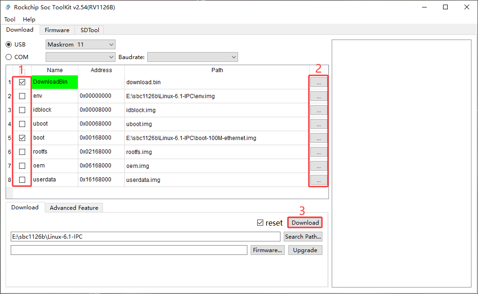478x294 pixels.
Task: Expand the Baudrate dropdown
Action: [192, 57]
